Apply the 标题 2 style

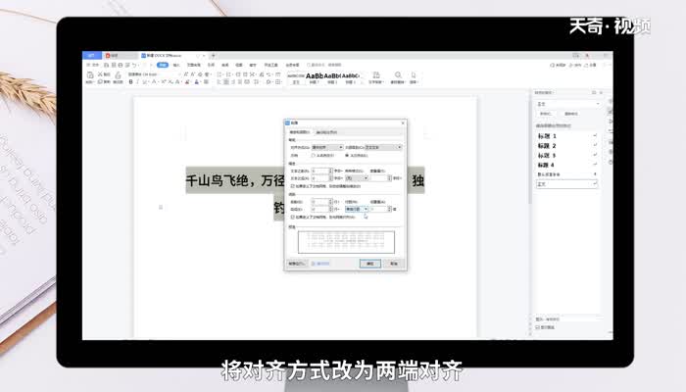coord(566,146)
